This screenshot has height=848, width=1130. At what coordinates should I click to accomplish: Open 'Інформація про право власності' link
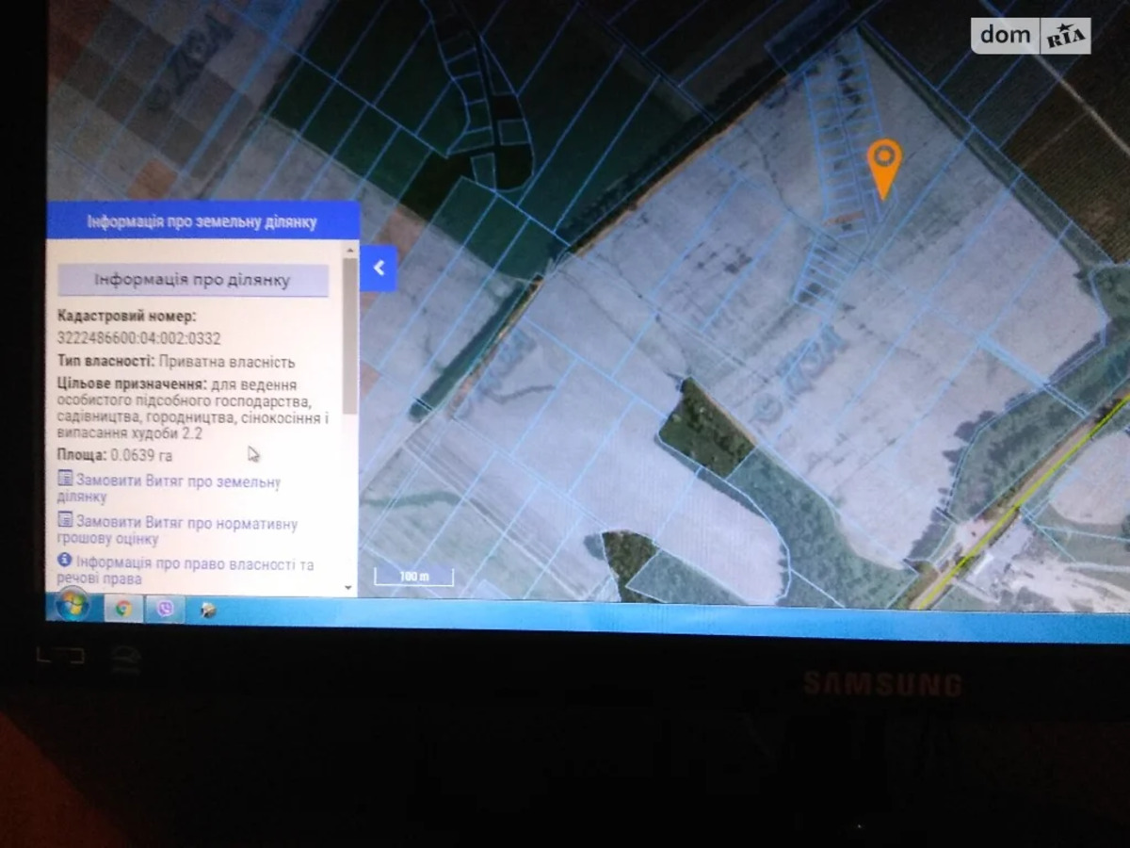pyautogui.click(x=194, y=571)
